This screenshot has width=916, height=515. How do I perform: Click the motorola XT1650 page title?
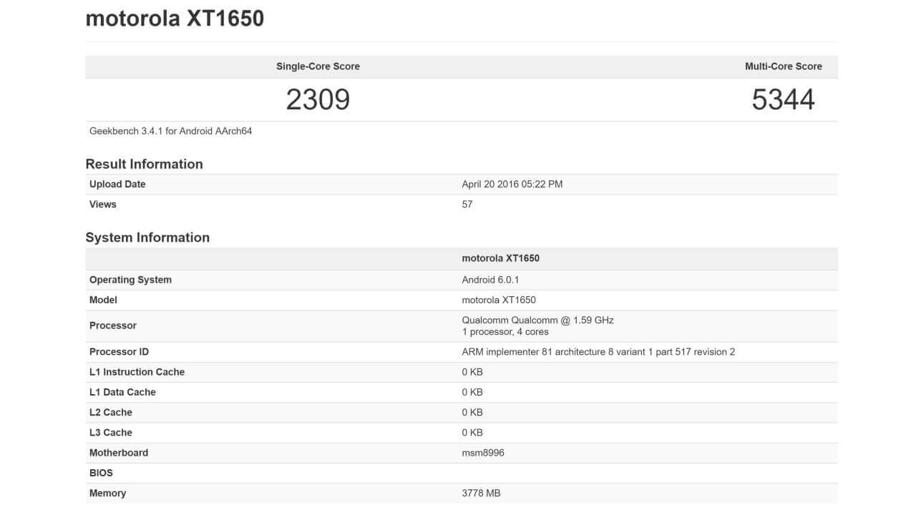point(175,18)
